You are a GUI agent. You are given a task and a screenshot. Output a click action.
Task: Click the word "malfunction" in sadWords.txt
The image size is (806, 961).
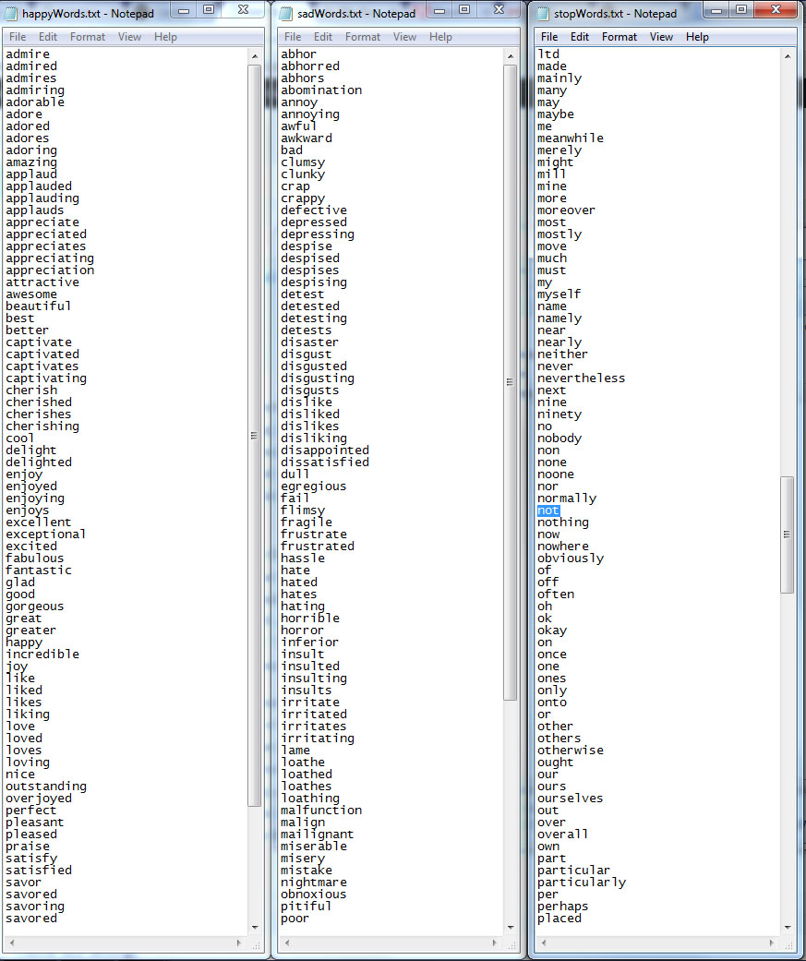pos(321,811)
